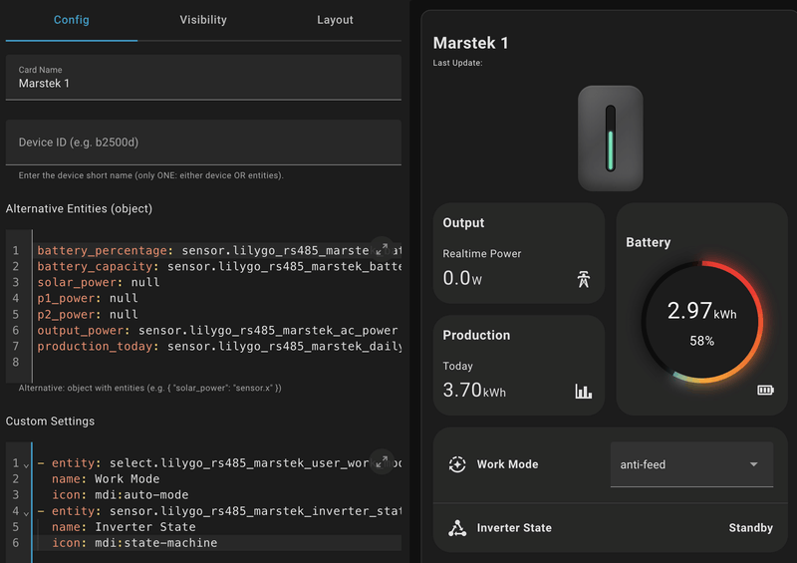Click the battery icon in Battery card
797x563 pixels.
[765, 390]
